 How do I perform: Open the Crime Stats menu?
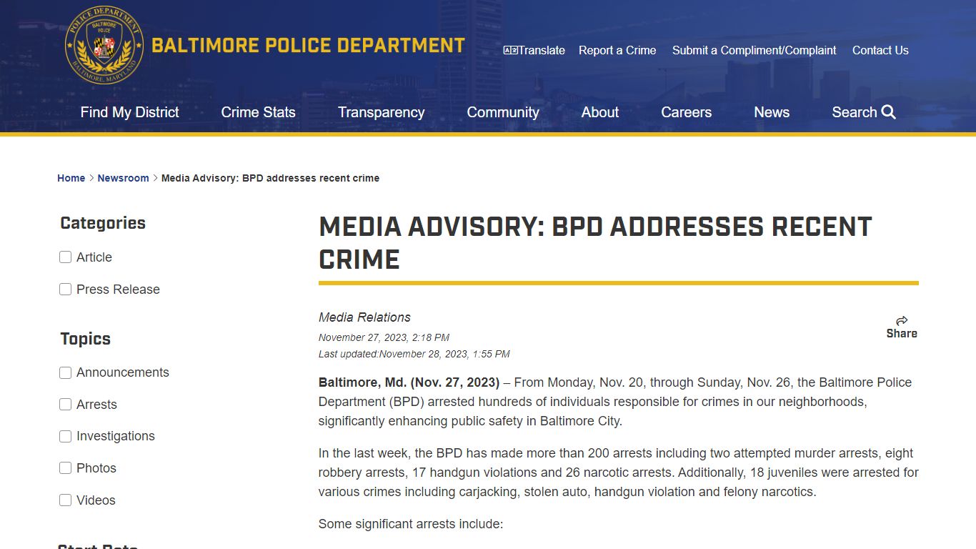point(258,112)
